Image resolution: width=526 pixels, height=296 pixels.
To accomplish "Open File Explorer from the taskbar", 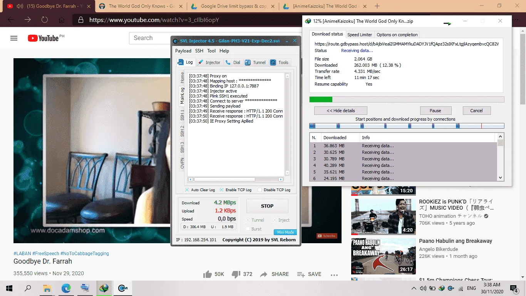I will coord(47,288).
